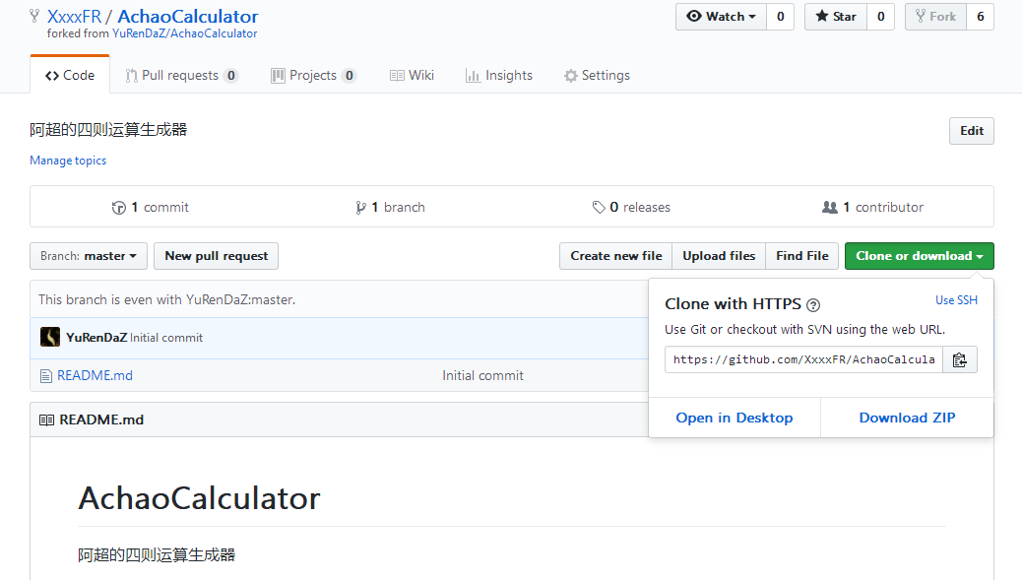Click the Projects counter badge 0
The height and width of the screenshot is (580, 1022).
pyautogui.click(x=350, y=76)
